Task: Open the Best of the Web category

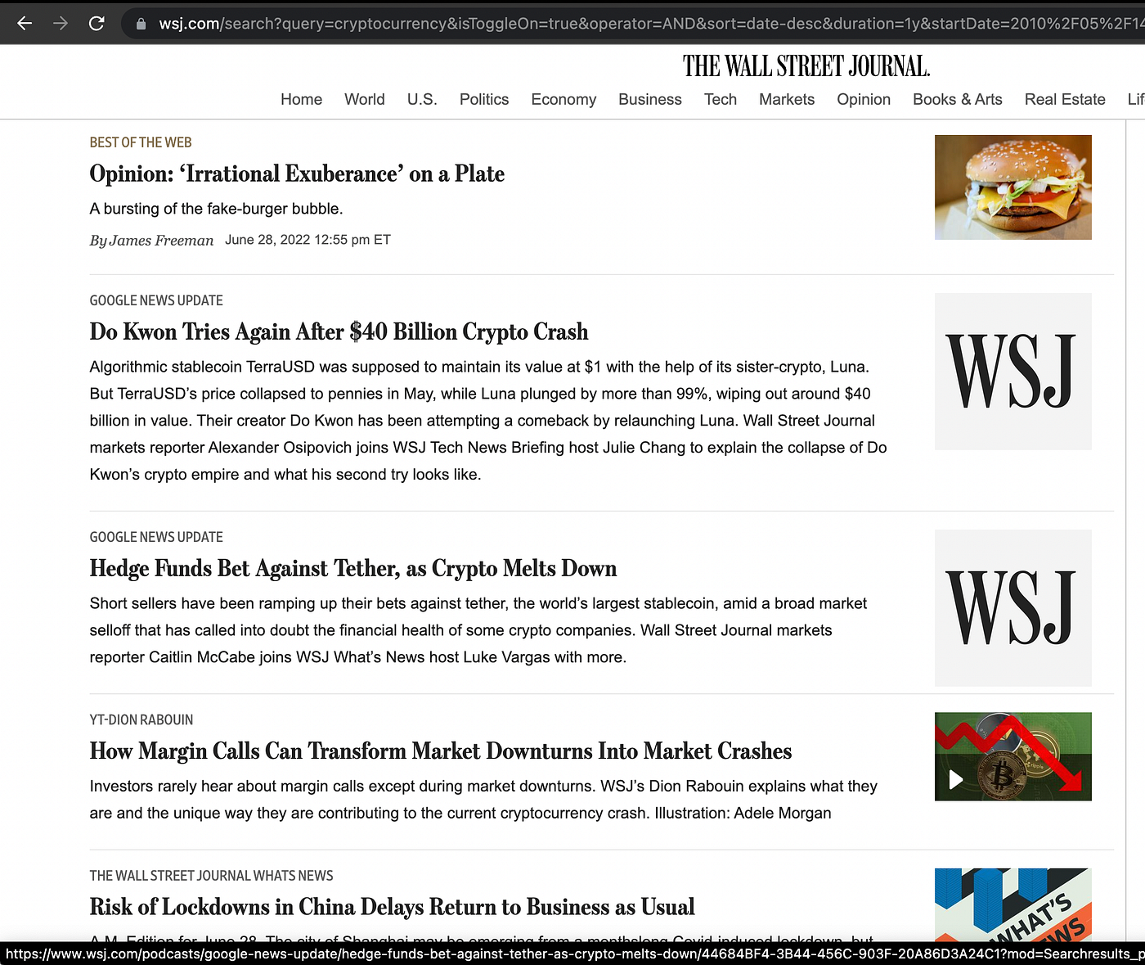Action: (141, 142)
